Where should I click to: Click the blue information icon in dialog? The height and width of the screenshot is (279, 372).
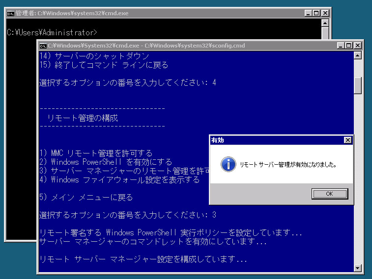point(228,164)
